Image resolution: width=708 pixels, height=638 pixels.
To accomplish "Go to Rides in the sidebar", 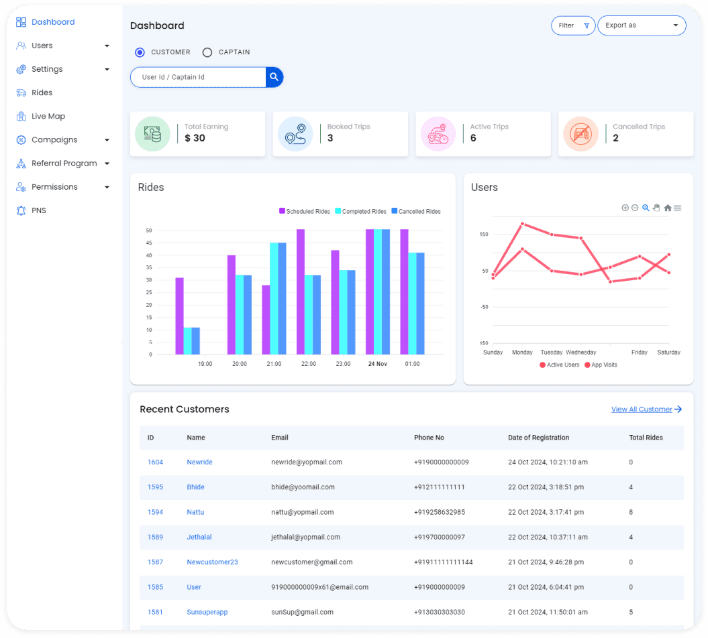I will click(42, 93).
